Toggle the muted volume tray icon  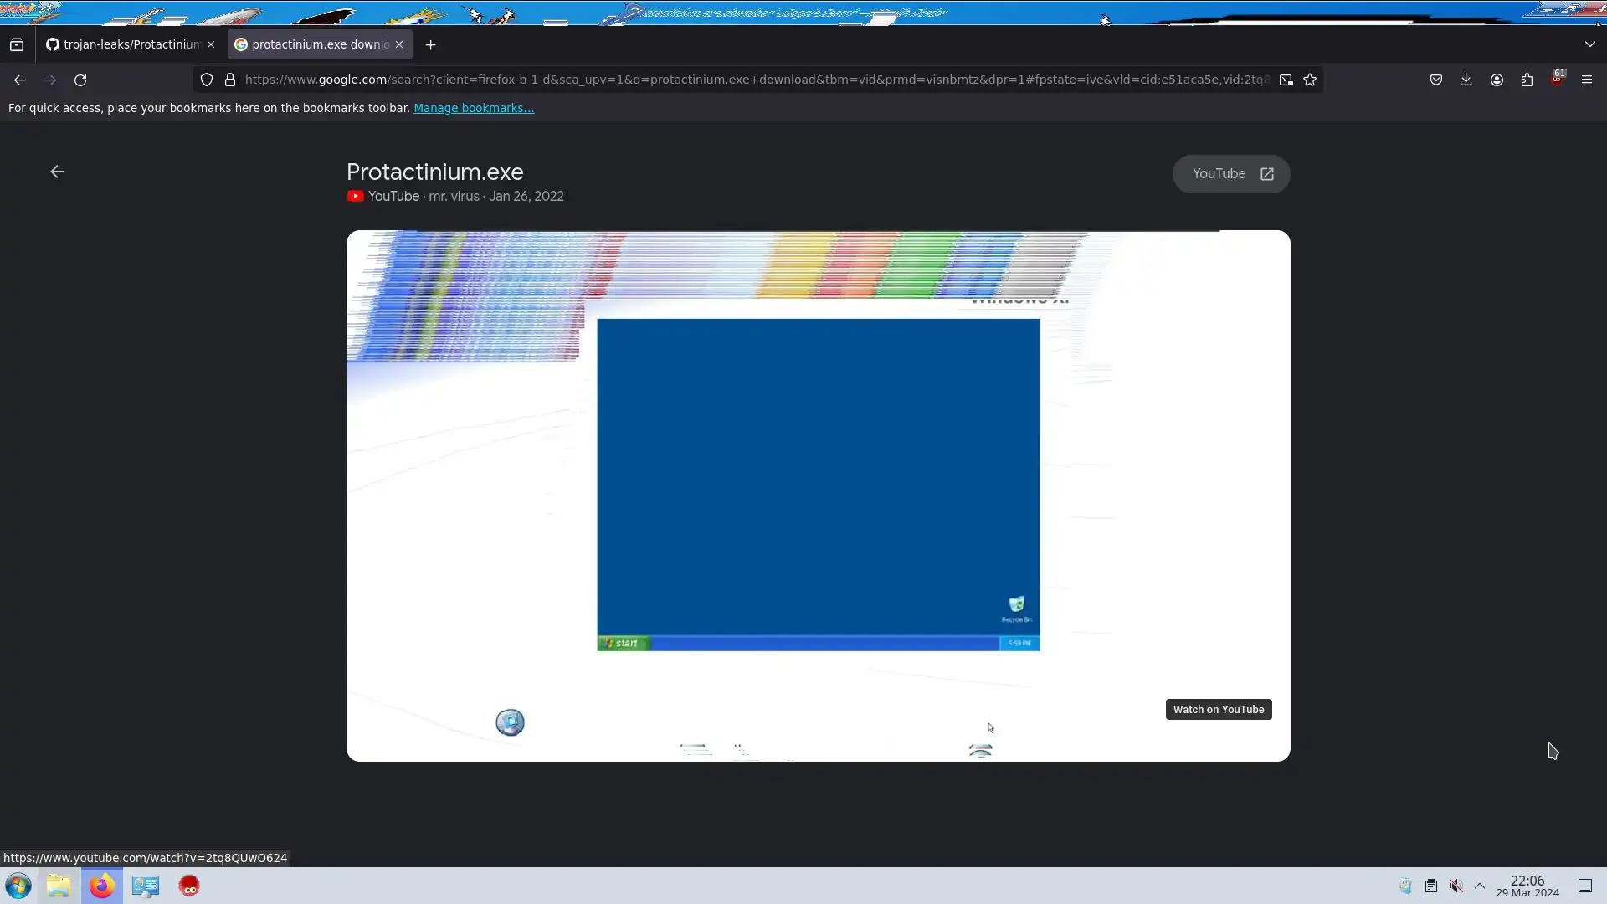1456,886
